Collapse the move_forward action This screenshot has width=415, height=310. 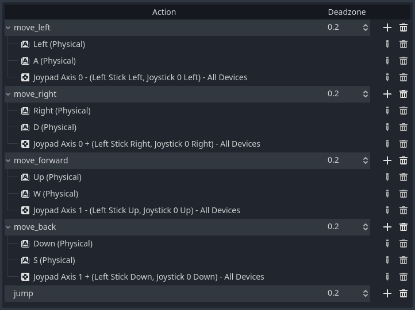[8, 160]
